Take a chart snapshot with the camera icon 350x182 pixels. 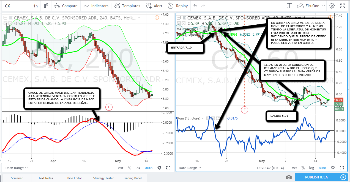(289, 177)
